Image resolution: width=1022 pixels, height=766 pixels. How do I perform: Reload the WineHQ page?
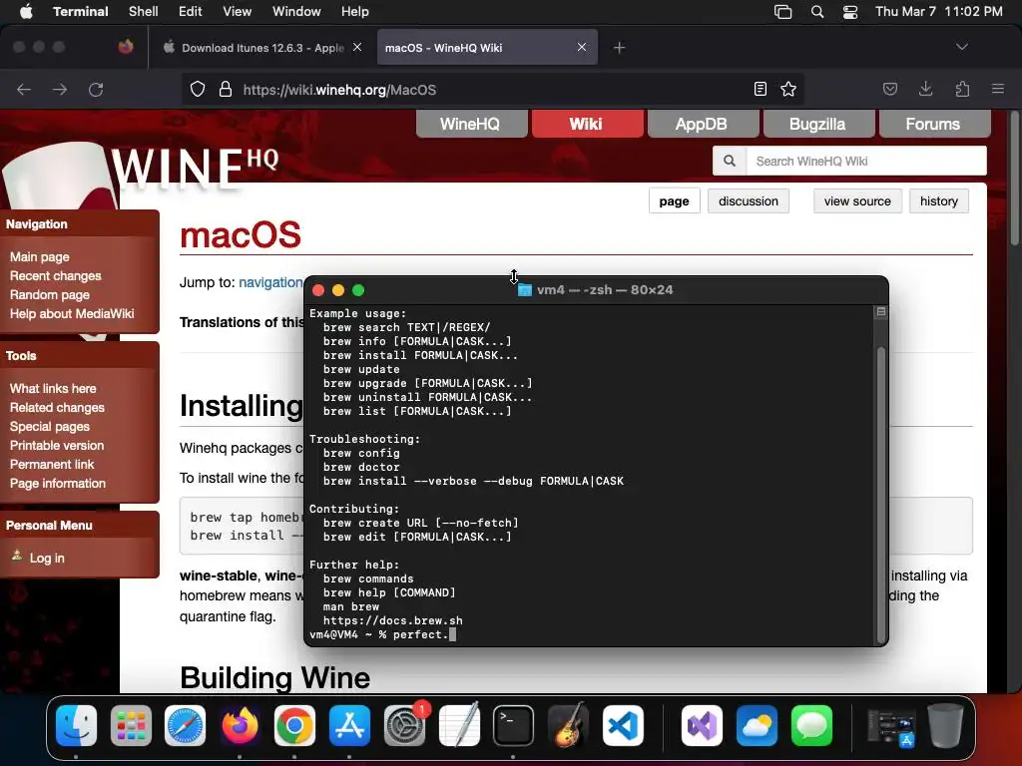click(96, 89)
